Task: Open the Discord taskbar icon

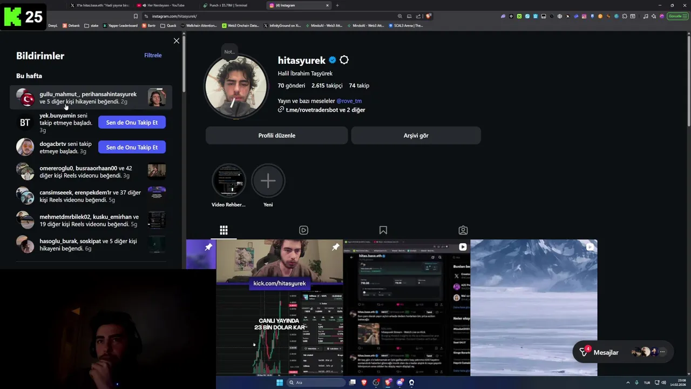Action: pyautogui.click(x=400, y=383)
